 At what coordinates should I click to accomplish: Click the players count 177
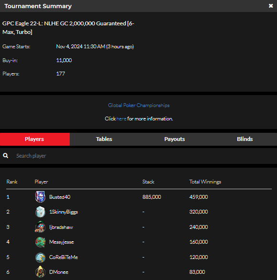61,74
